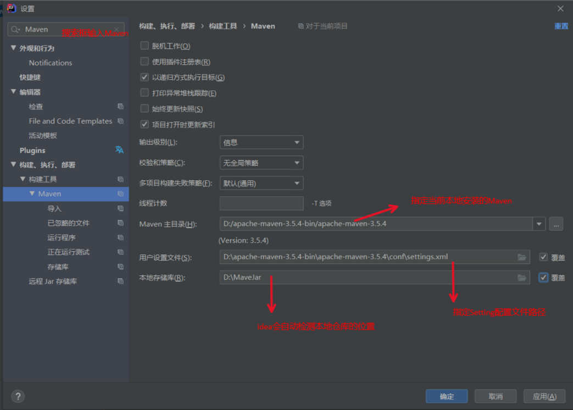Select File and Code Templates
This screenshot has width=573, height=410.
(x=70, y=121)
